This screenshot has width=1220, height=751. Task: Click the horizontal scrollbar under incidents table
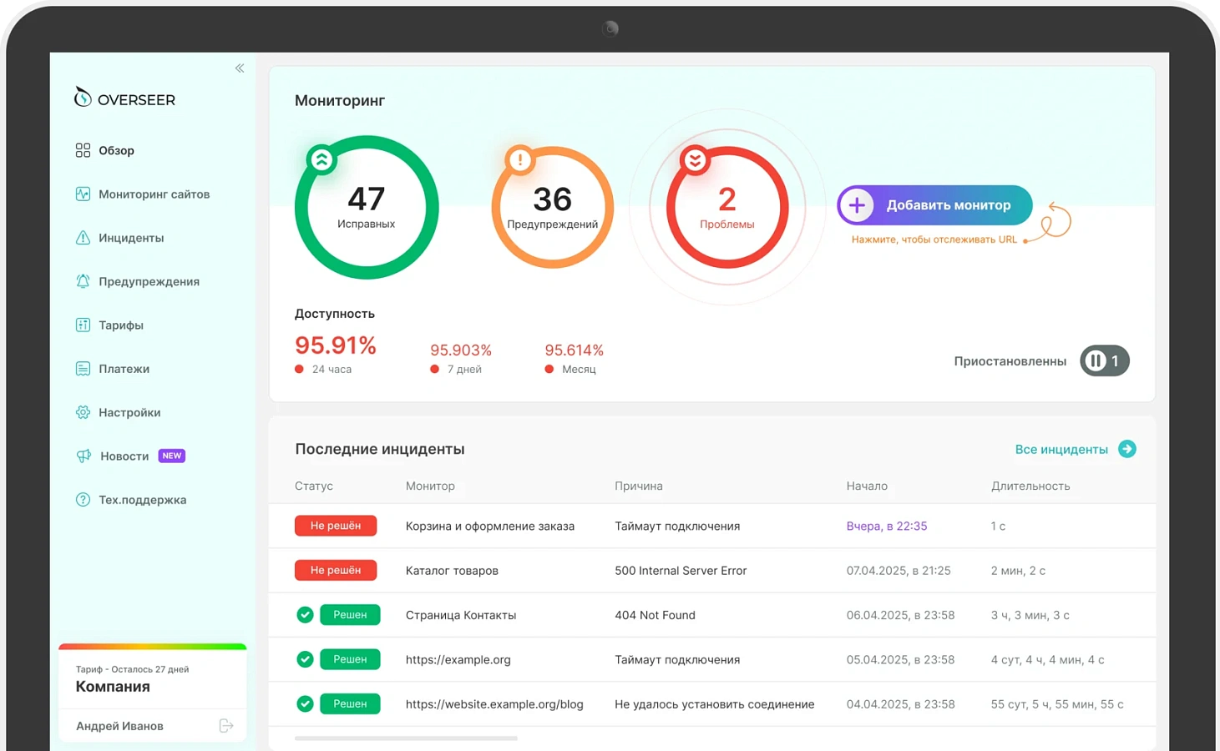click(406, 738)
